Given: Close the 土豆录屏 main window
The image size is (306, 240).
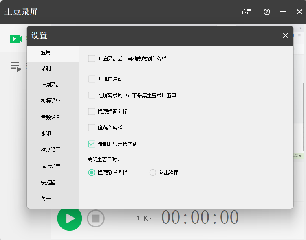Looking at the screenshot, I should tap(299, 12).
